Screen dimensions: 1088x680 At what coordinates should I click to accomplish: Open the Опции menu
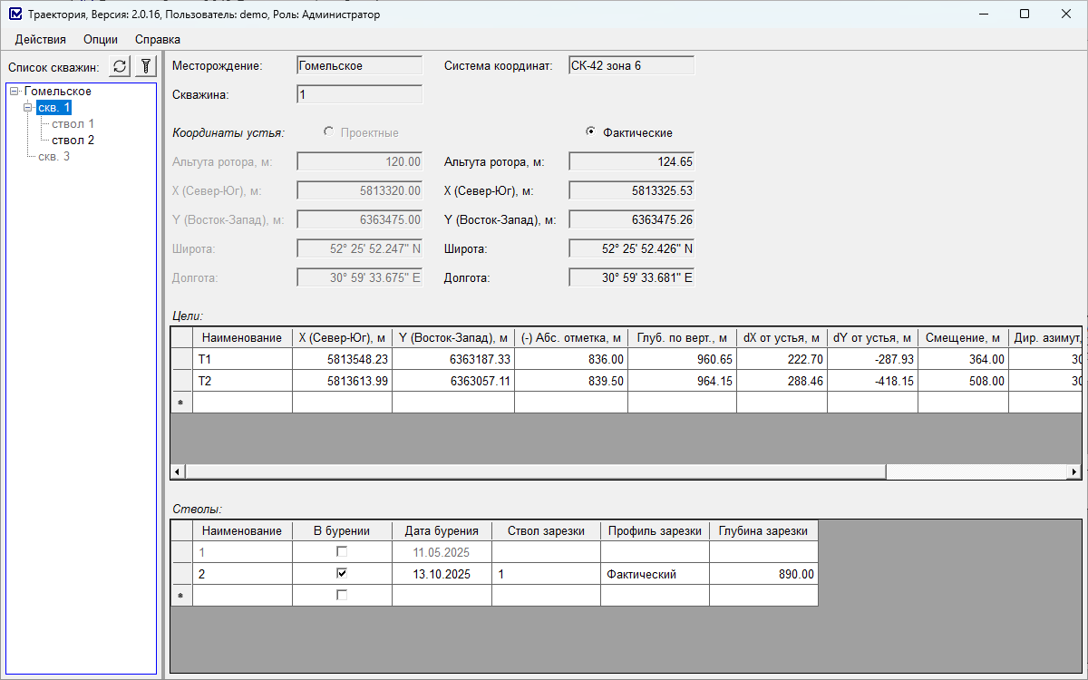[x=101, y=40]
